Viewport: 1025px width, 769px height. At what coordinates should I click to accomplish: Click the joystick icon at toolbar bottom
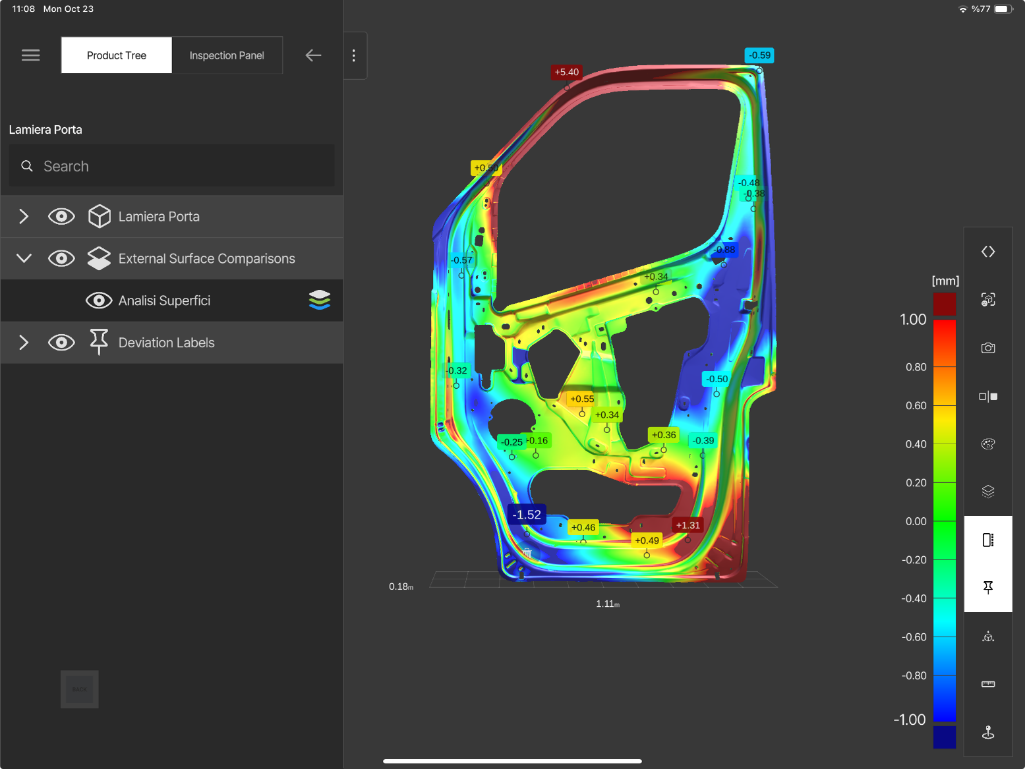[988, 732]
